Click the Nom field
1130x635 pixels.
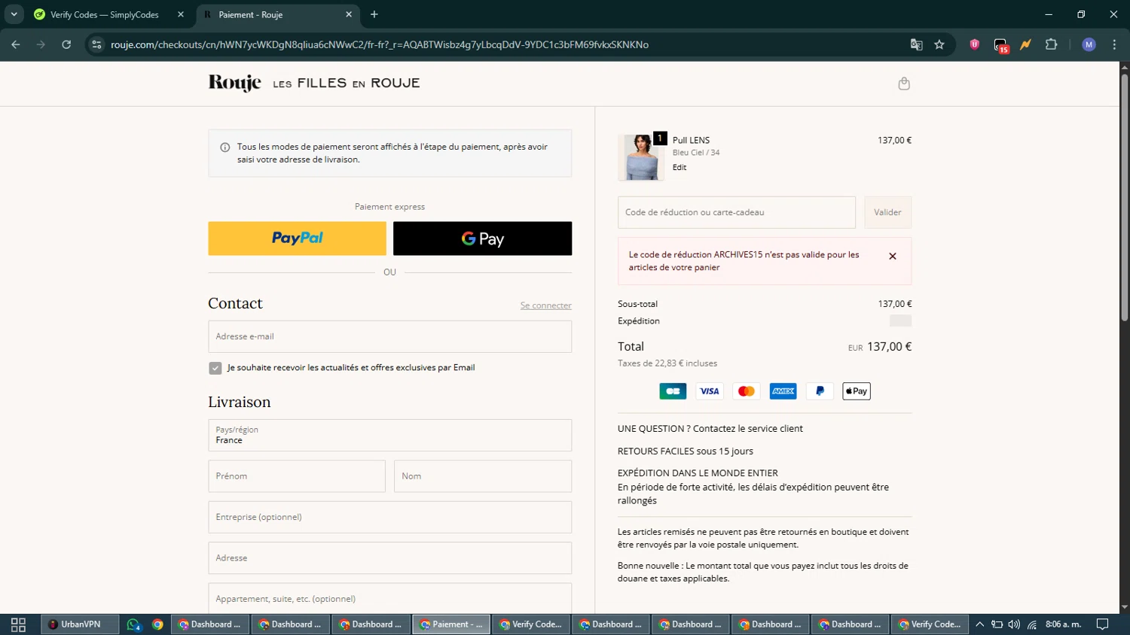[x=483, y=476]
